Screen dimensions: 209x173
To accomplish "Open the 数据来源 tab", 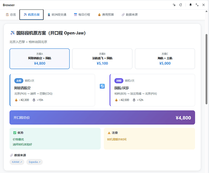I will (129, 15).
